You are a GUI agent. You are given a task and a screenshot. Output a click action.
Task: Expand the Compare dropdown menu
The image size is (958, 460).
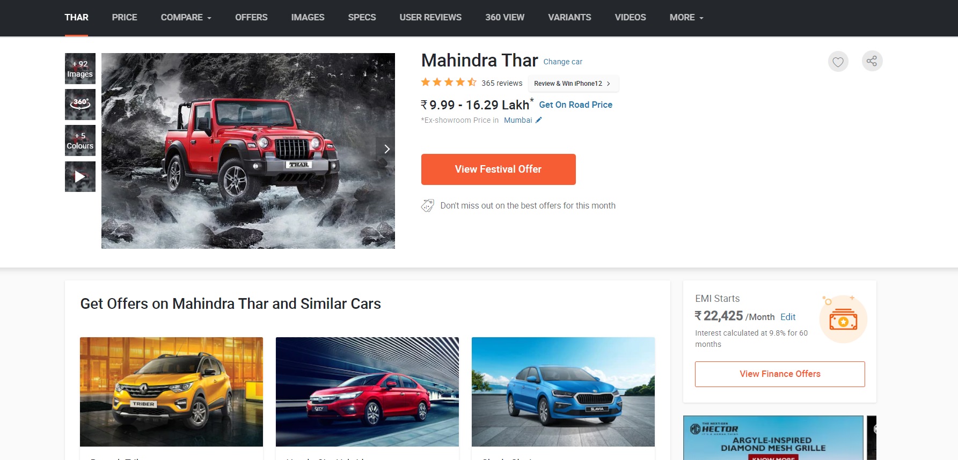tap(186, 17)
